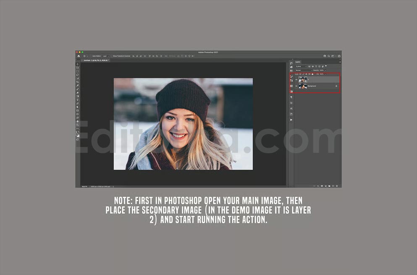Click the Layers panel tab
This screenshot has width=417, height=275.
coord(298,62)
